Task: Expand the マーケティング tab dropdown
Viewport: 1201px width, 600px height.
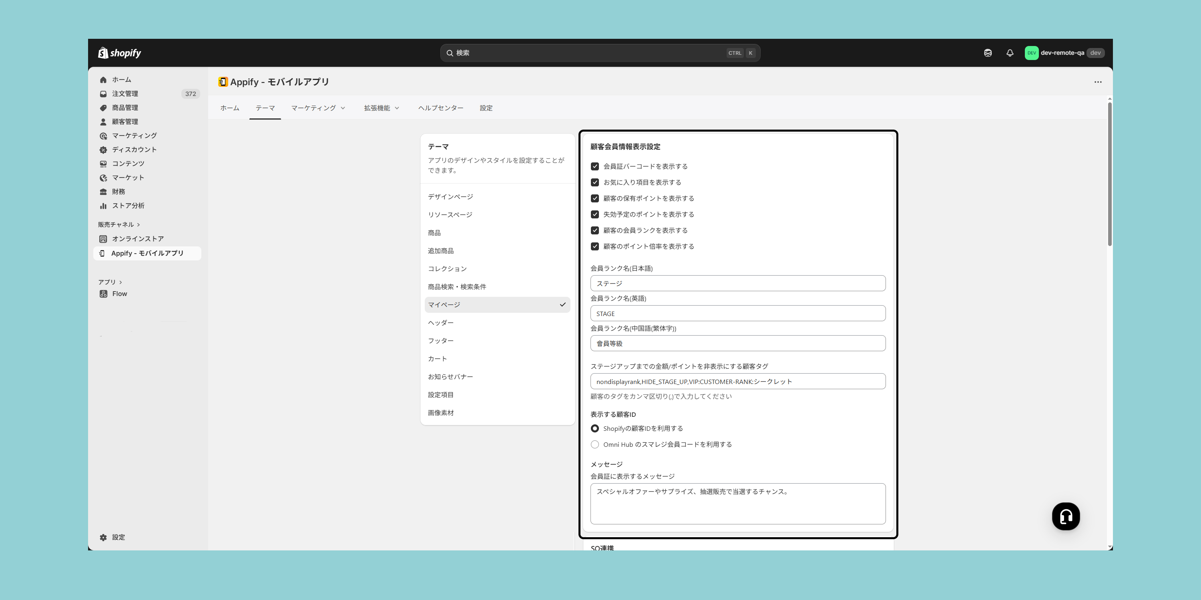Action: tap(318, 108)
